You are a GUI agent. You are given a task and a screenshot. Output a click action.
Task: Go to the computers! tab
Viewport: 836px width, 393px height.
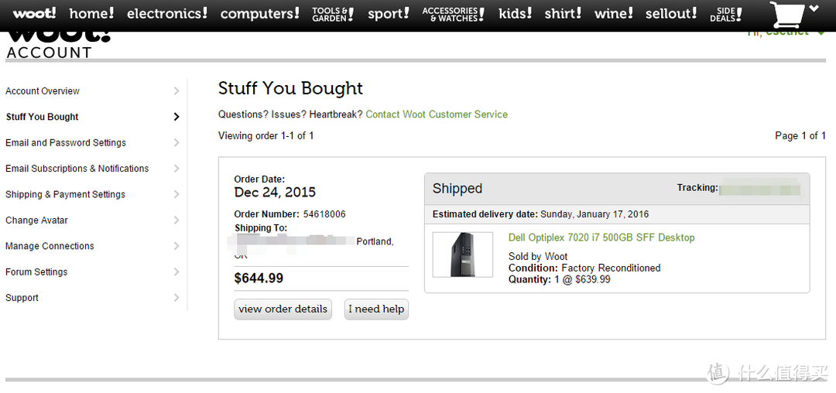tap(259, 14)
